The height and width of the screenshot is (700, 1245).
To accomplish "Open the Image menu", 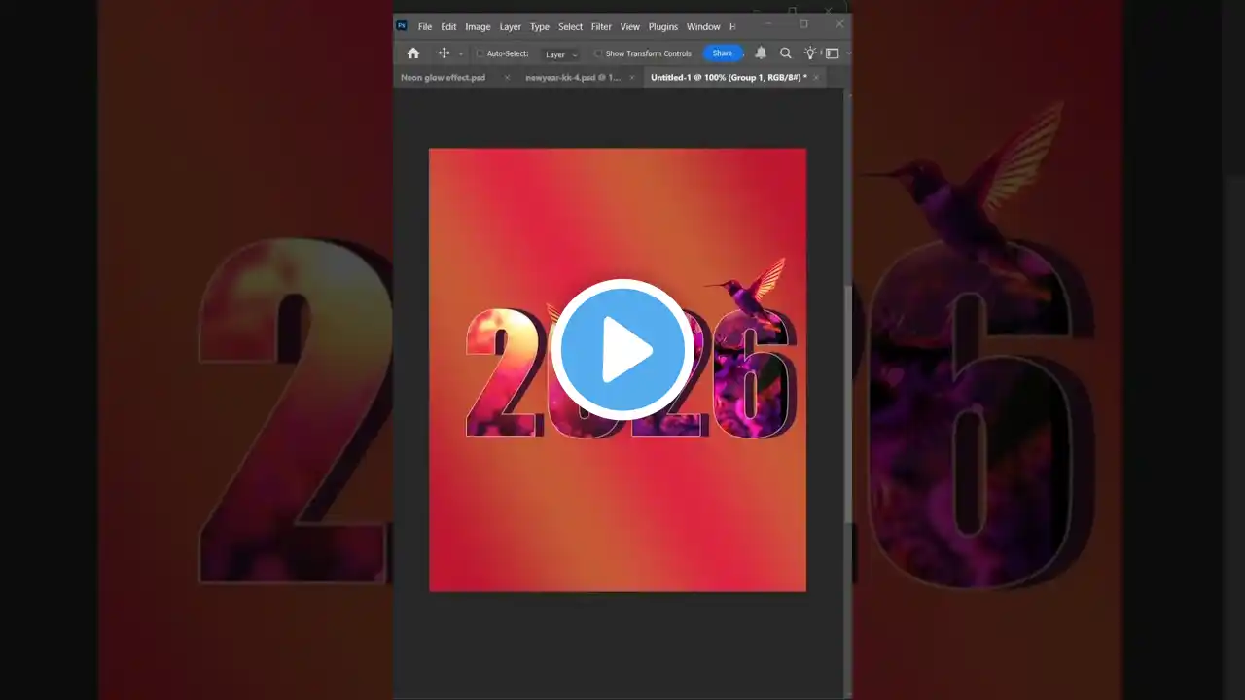I will tap(478, 27).
